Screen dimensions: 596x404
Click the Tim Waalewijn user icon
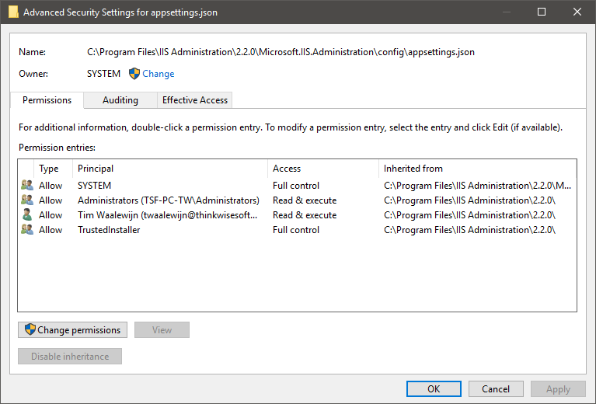pyautogui.click(x=27, y=215)
